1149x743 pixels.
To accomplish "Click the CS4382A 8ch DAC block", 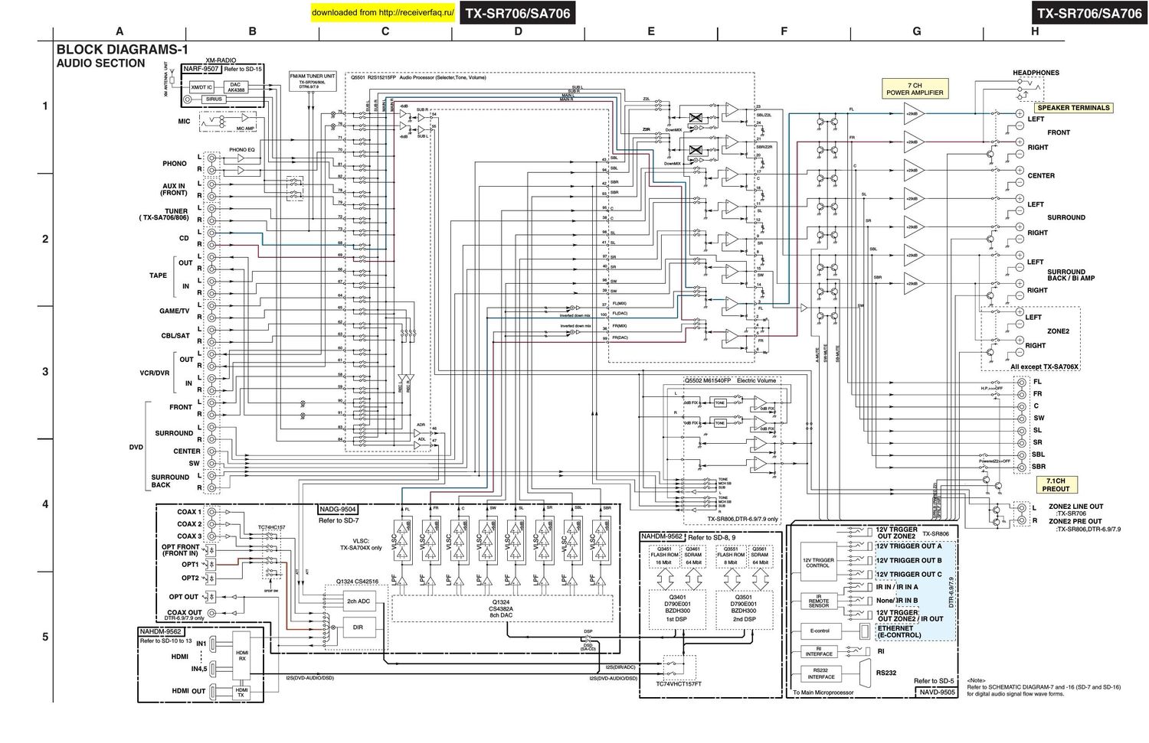I will [502, 608].
